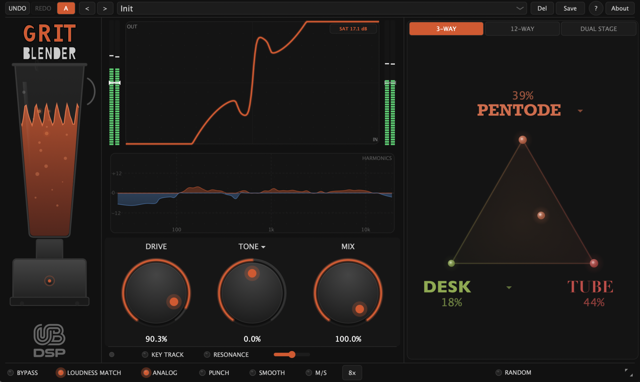The height and width of the screenshot is (382, 640).
Task: Open the 8x oversampling selector
Action: click(x=352, y=373)
